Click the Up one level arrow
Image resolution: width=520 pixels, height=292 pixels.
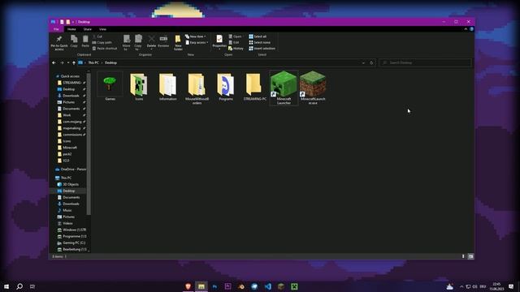click(74, 62)
